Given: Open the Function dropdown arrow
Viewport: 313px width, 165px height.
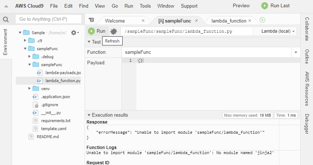Looking at the screenshot, I should point(296,52).
